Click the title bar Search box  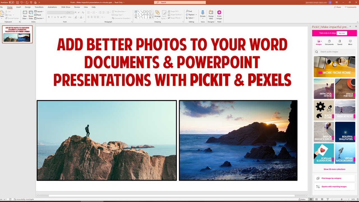[x=180, y=2]
